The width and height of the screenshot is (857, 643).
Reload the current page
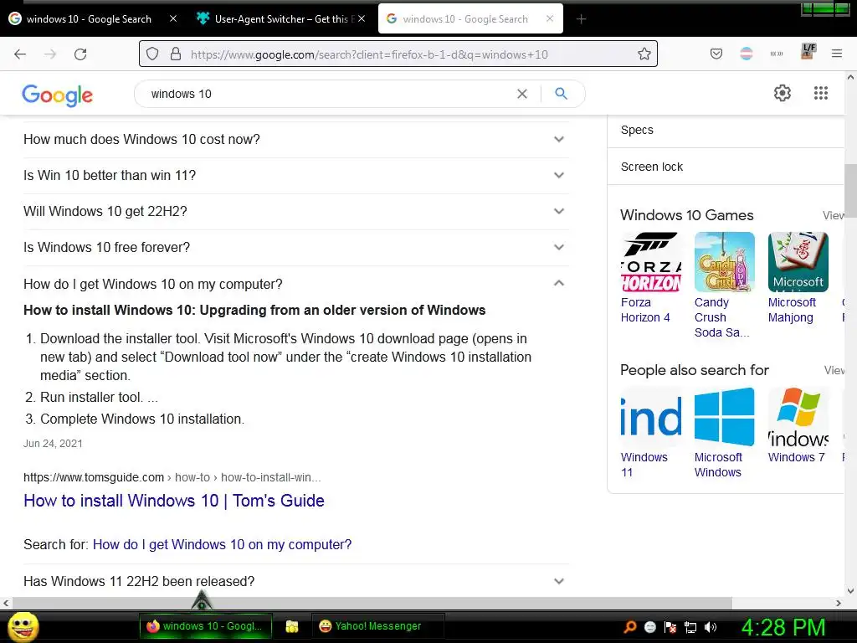(80, 54)
